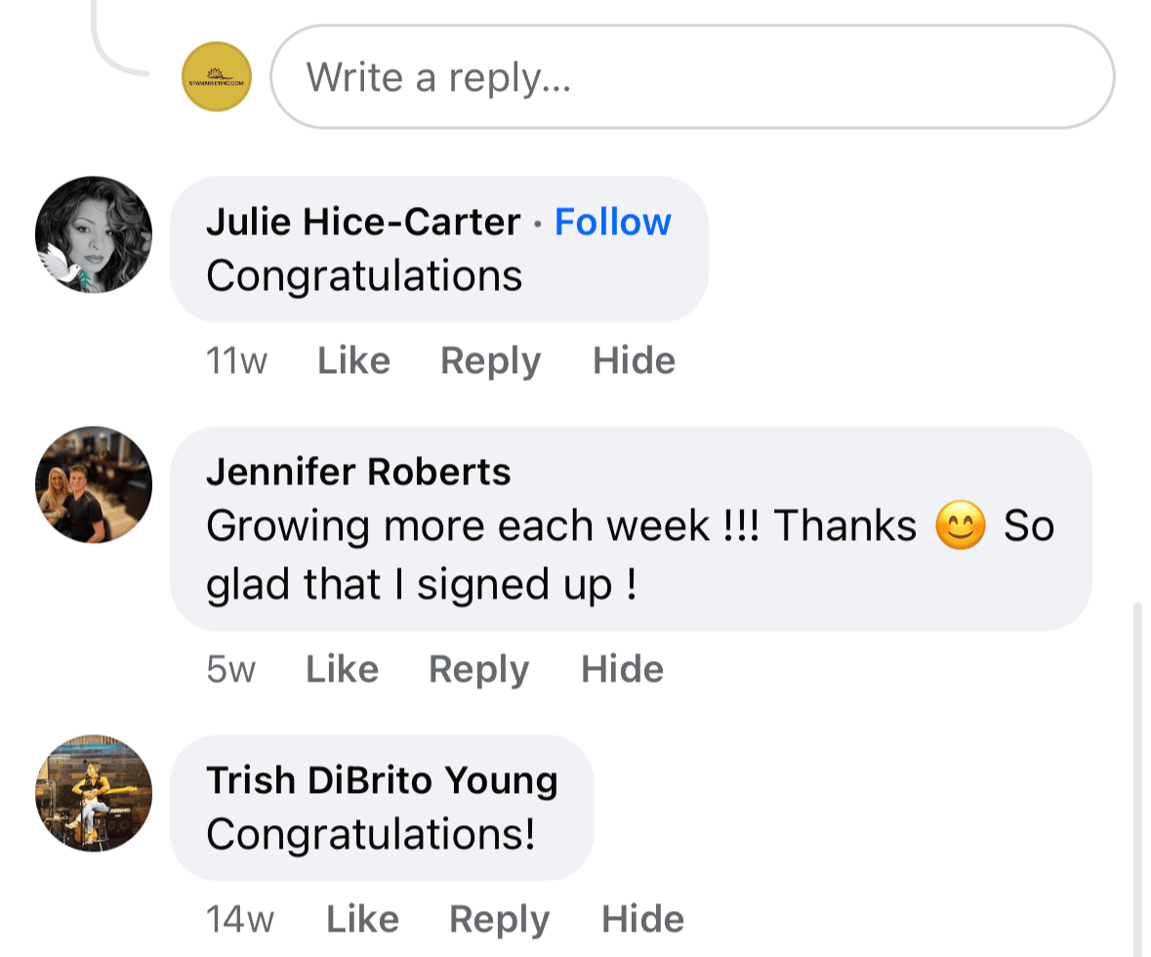The height and width of the screenshot is (957, 1151).
Task: Like Trish DiBrito Young's comment
Action: point(362,920)
